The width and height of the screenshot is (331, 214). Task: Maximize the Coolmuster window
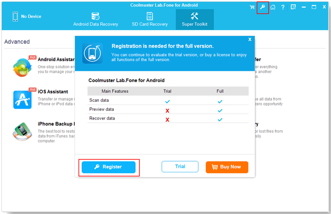coord(314,7)
